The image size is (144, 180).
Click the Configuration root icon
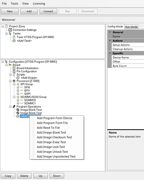click(6, 62)
